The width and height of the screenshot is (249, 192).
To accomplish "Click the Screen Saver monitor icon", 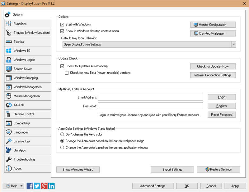I will [x=9, y=69].
